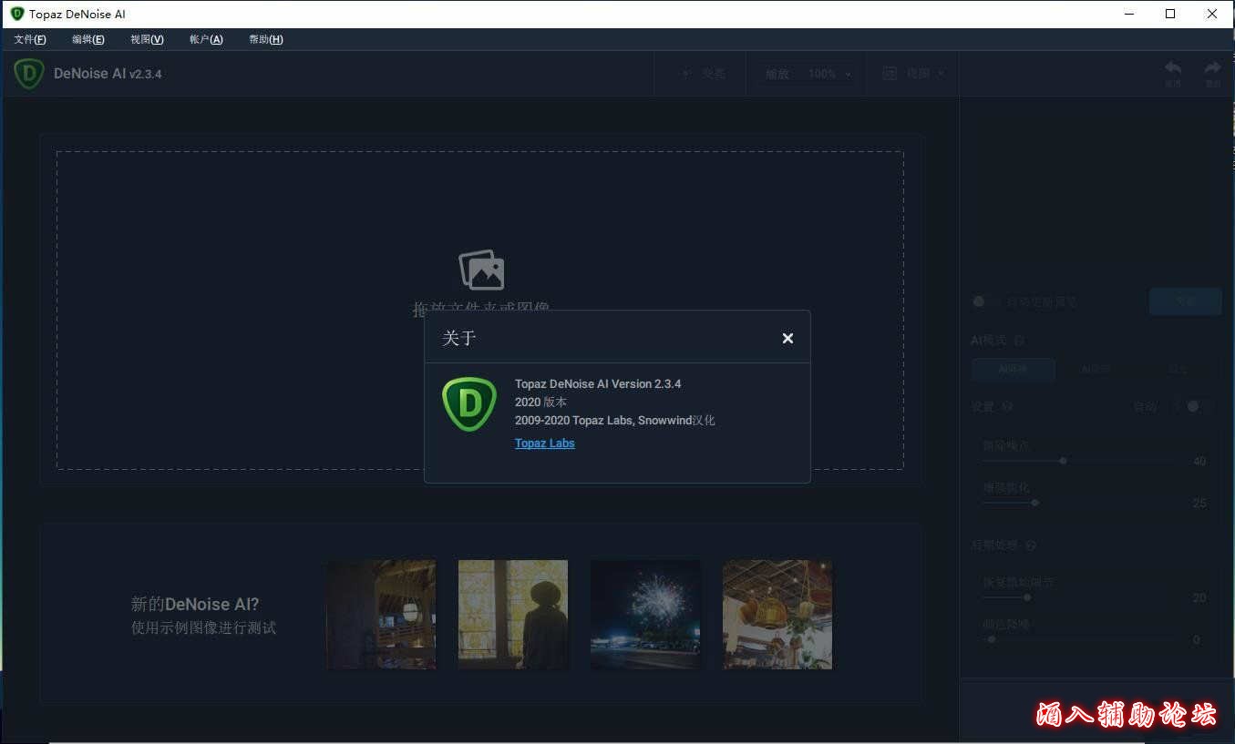
Task: Click the undo arrow icon
Action: point(1173,69)
